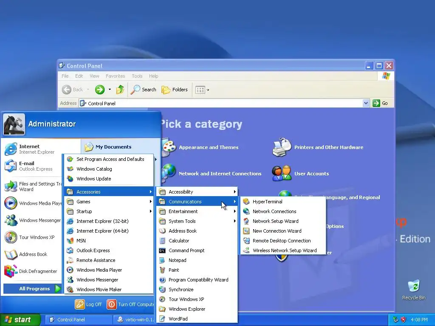Open Internet Explorer pinned item
The image size is (435, 326).
[41, 149]
